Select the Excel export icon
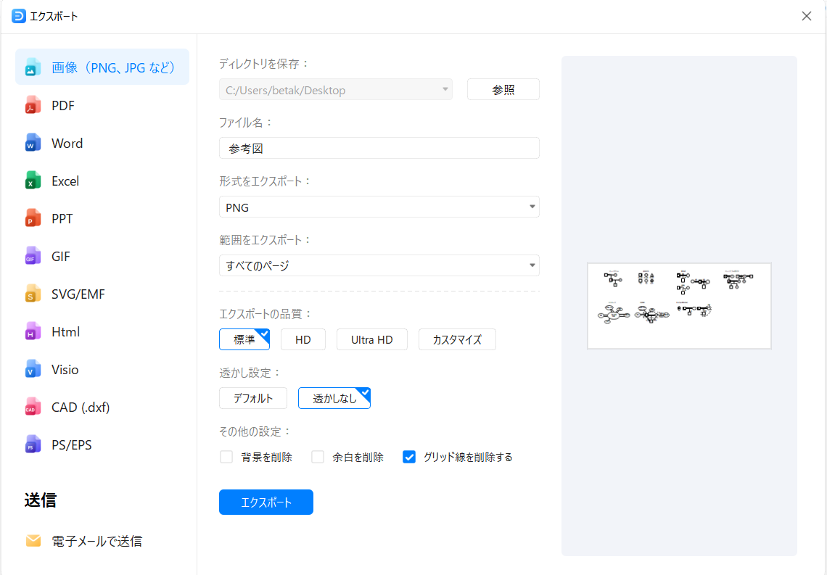Viewport: 827px width, 575px height. click(x=32, y=181)
